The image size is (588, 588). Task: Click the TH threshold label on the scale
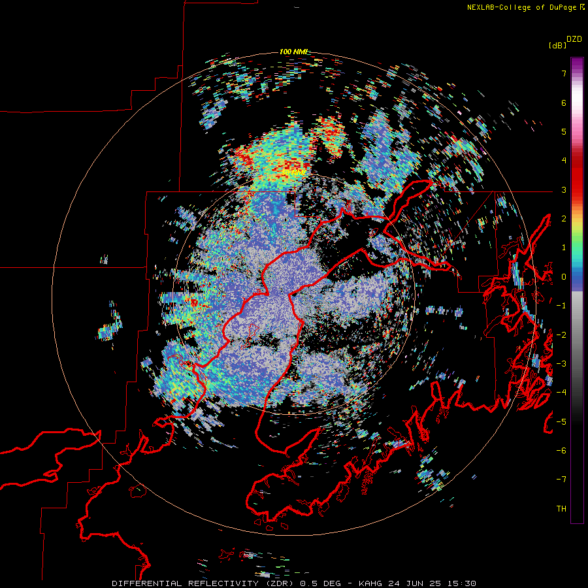click(x=561, y=508)
